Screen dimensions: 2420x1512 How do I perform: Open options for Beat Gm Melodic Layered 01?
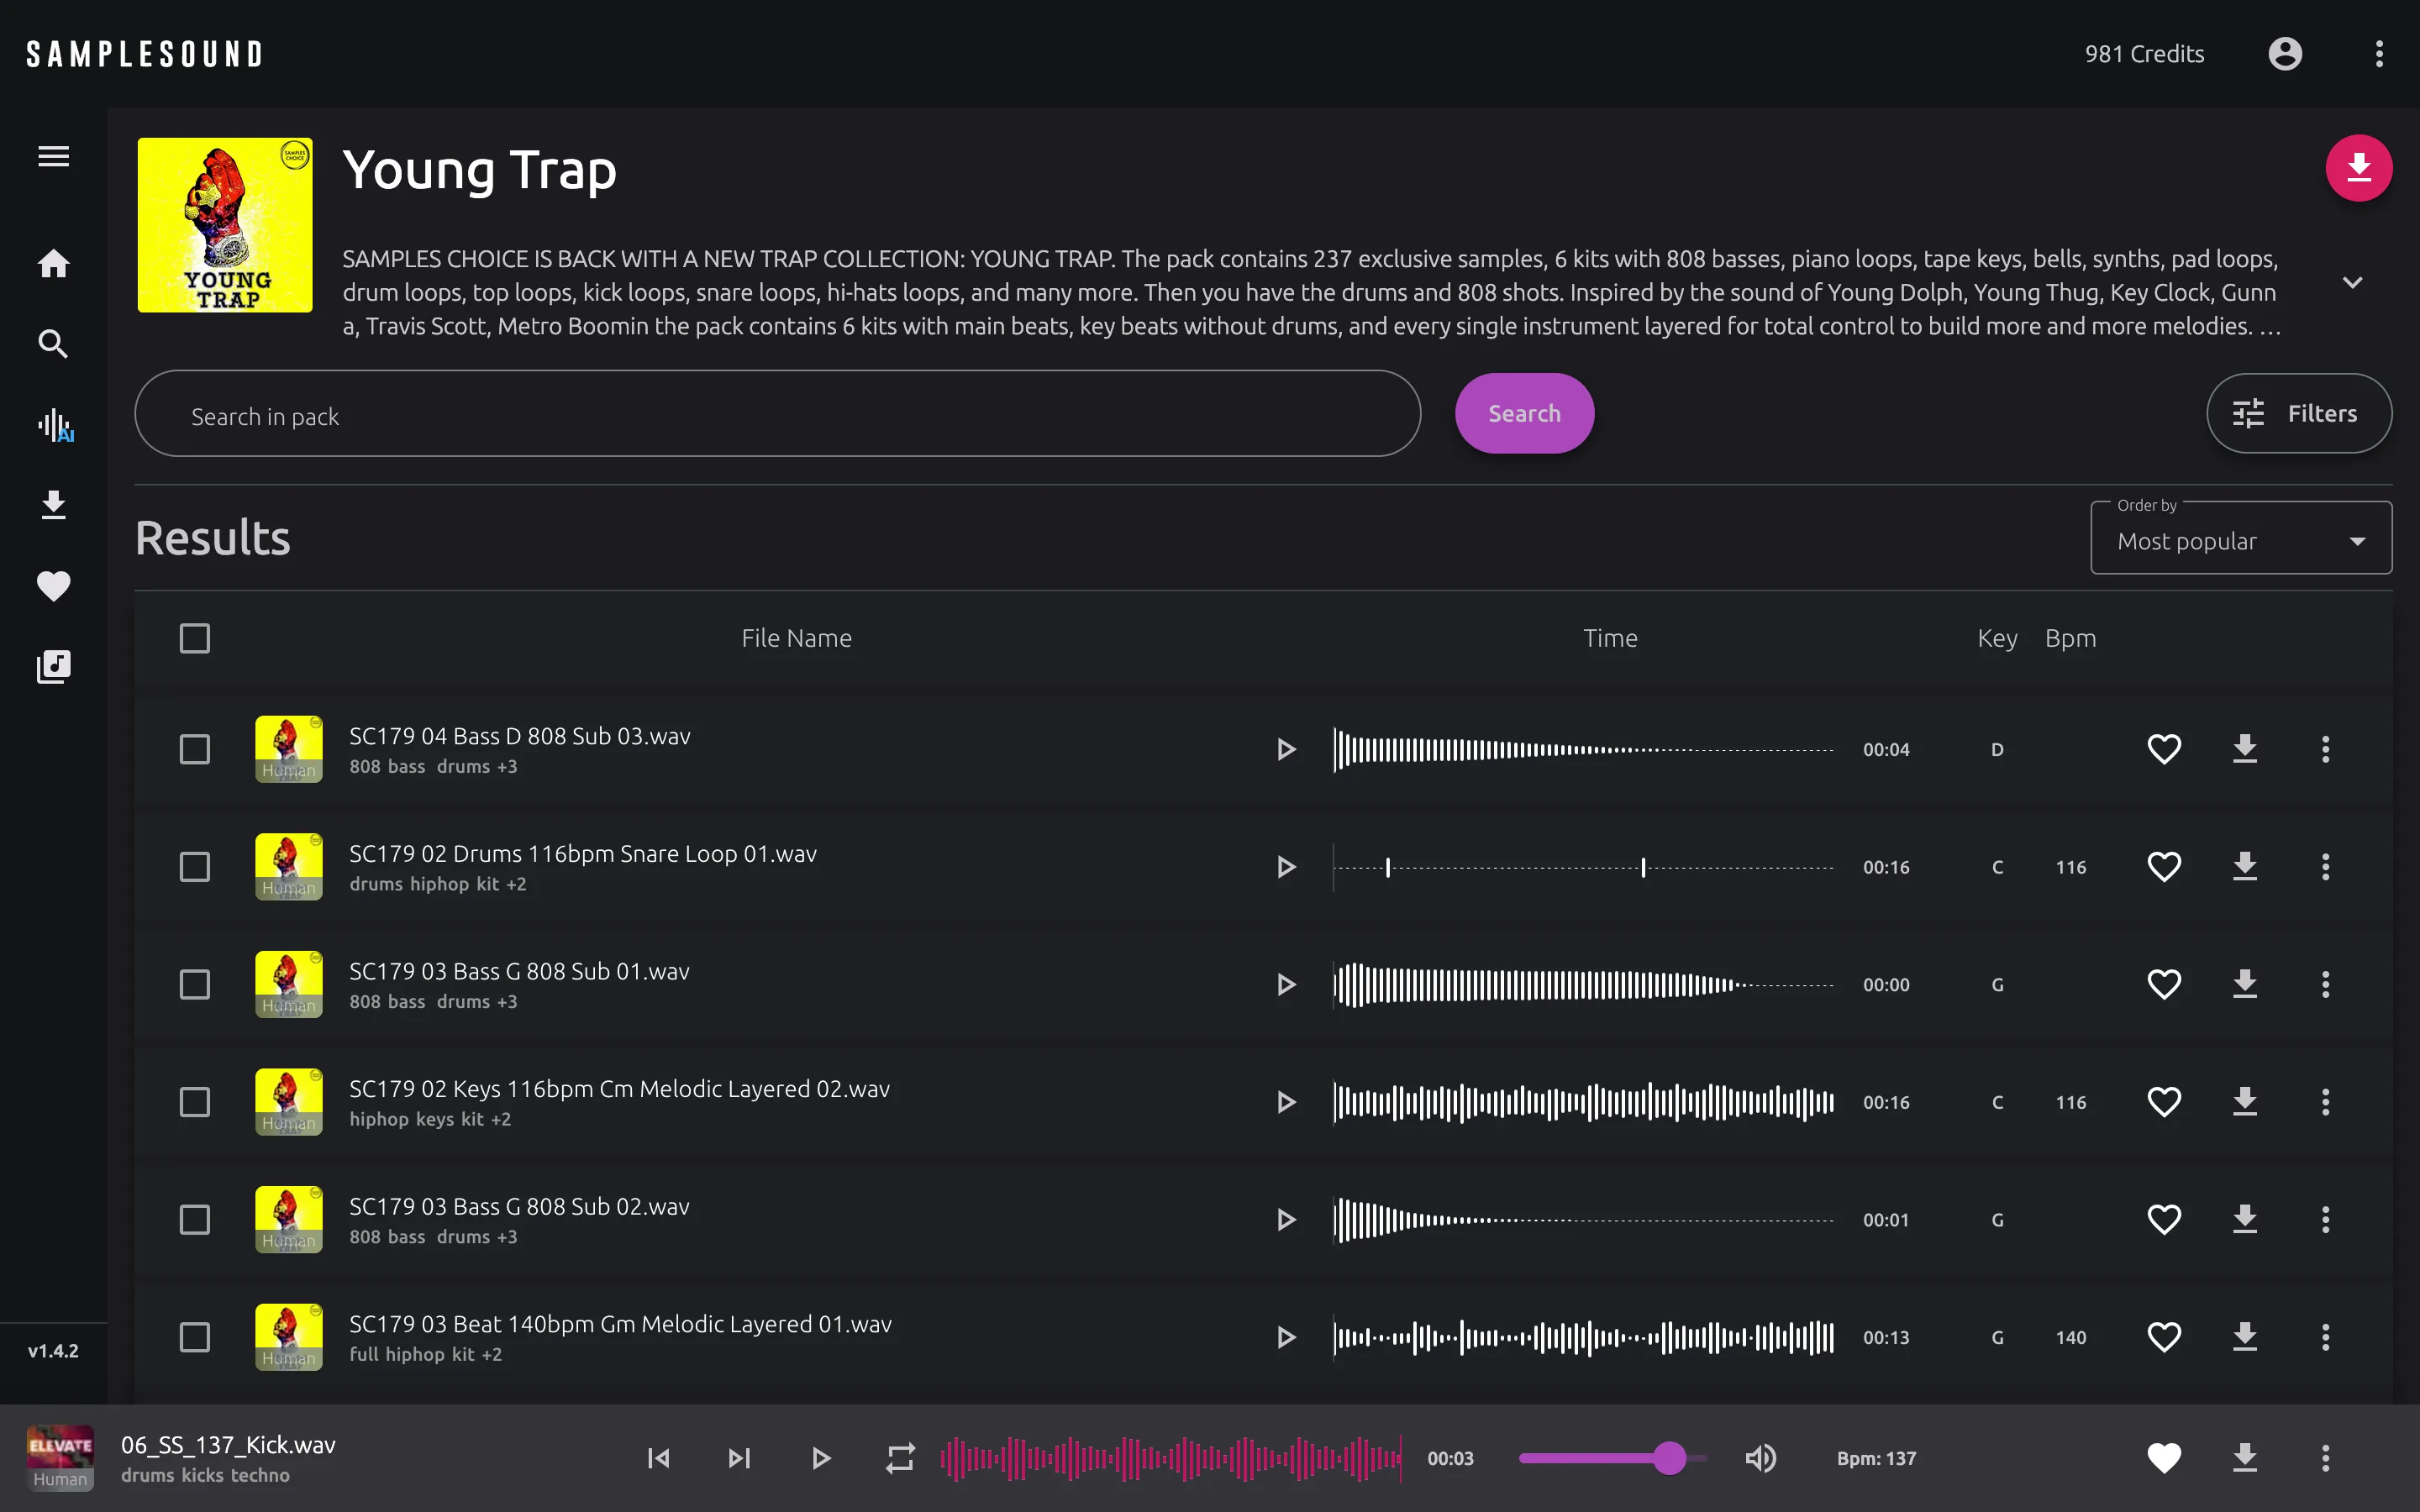coord(2325,1337)
